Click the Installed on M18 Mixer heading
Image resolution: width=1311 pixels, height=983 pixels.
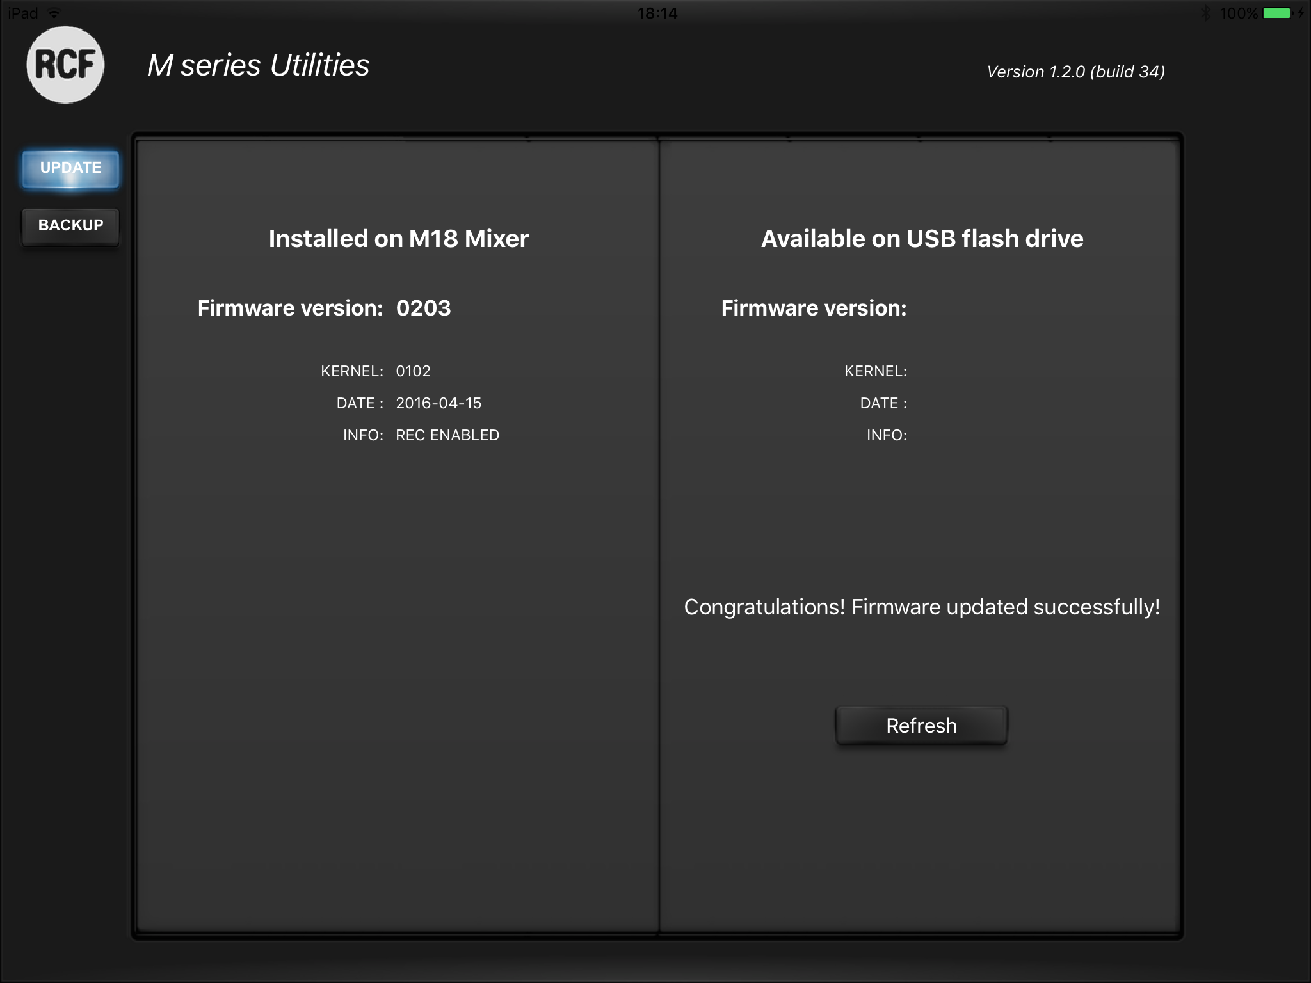[398, 239]
